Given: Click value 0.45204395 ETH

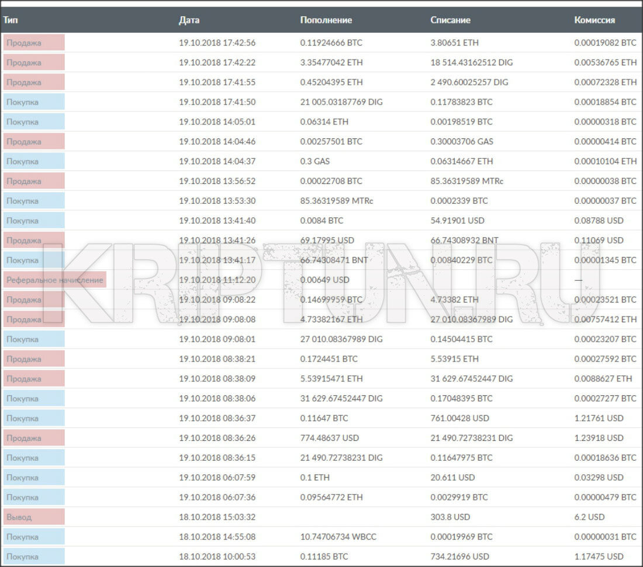Looking at the screenshot, I should point(331,82).
